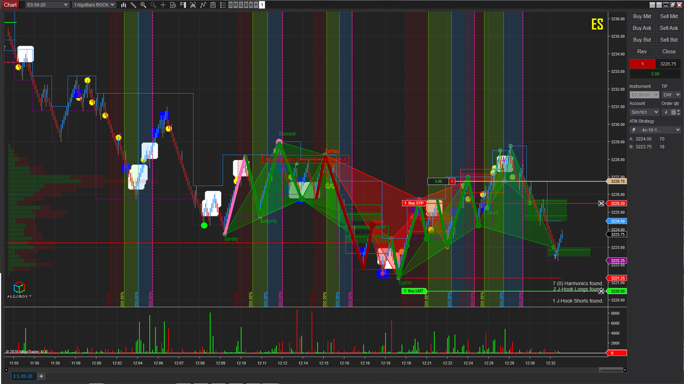684x384 pixels.
Task: Click the 1 Buy LMT order label
Action: pyautogui.click(x=414, y=291)
